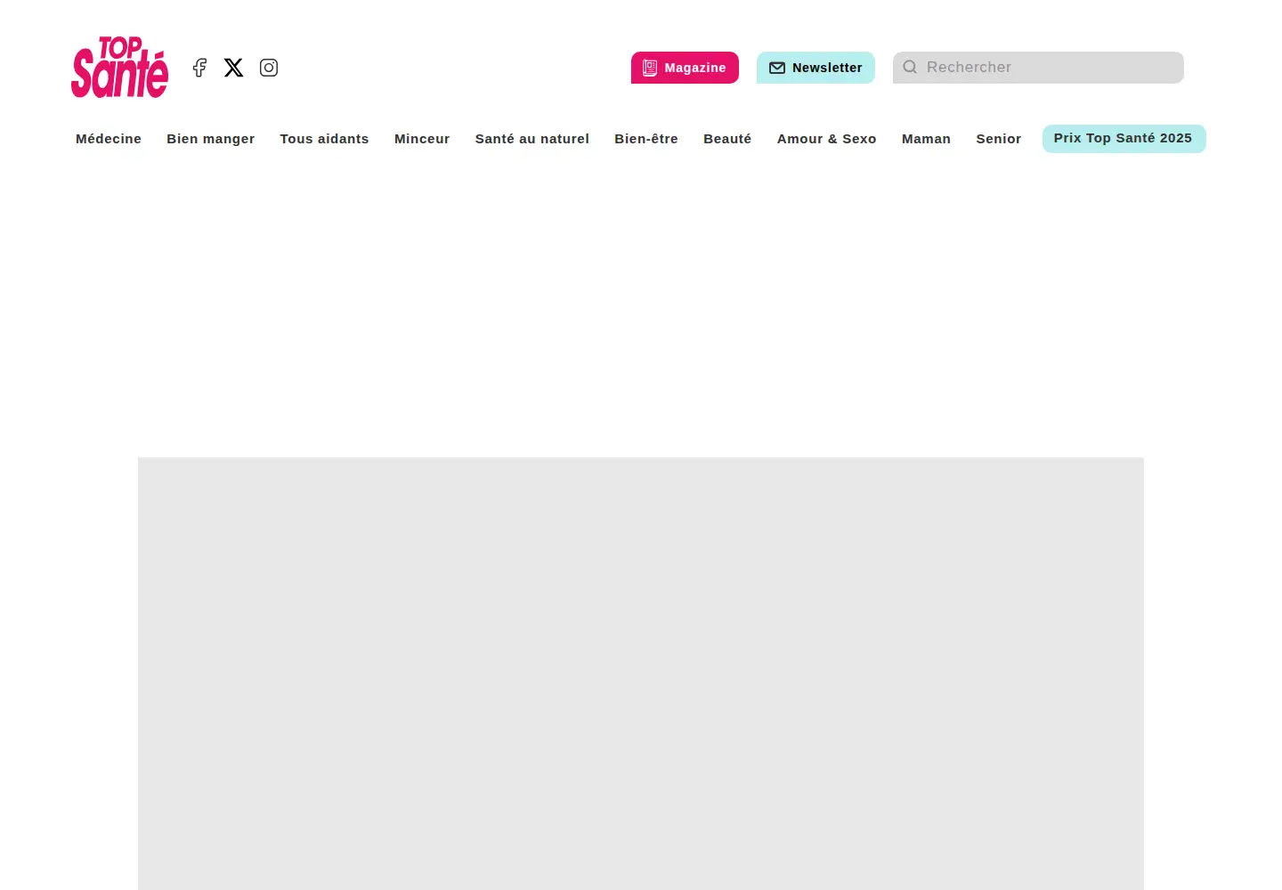Click the Top Santé logo

coord(119,68)
